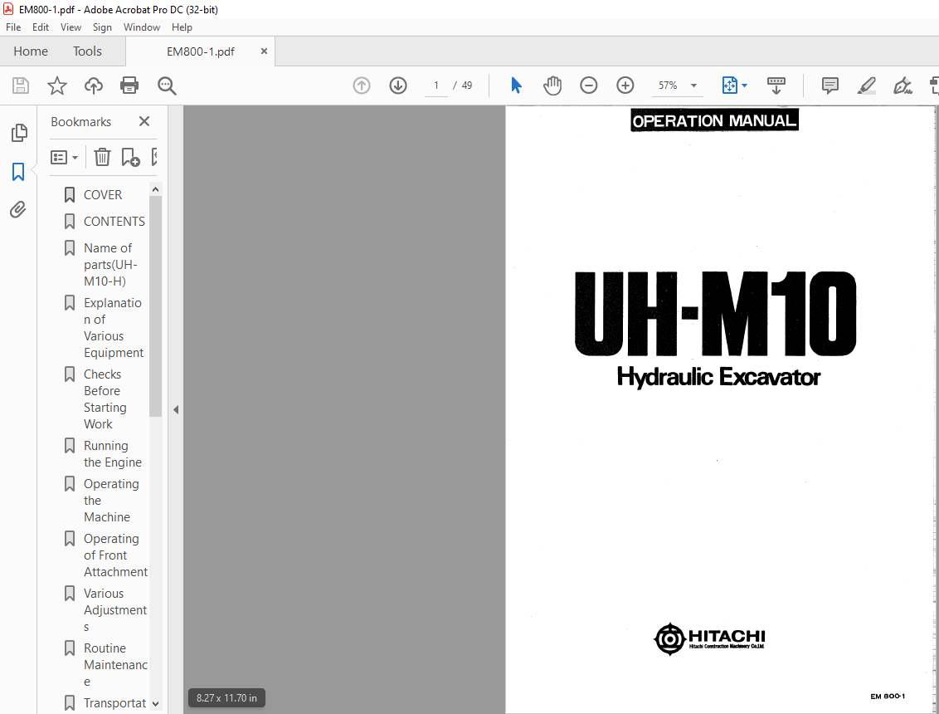Print the document with the printer icon
939x714 pixels.
click(129, 86)
